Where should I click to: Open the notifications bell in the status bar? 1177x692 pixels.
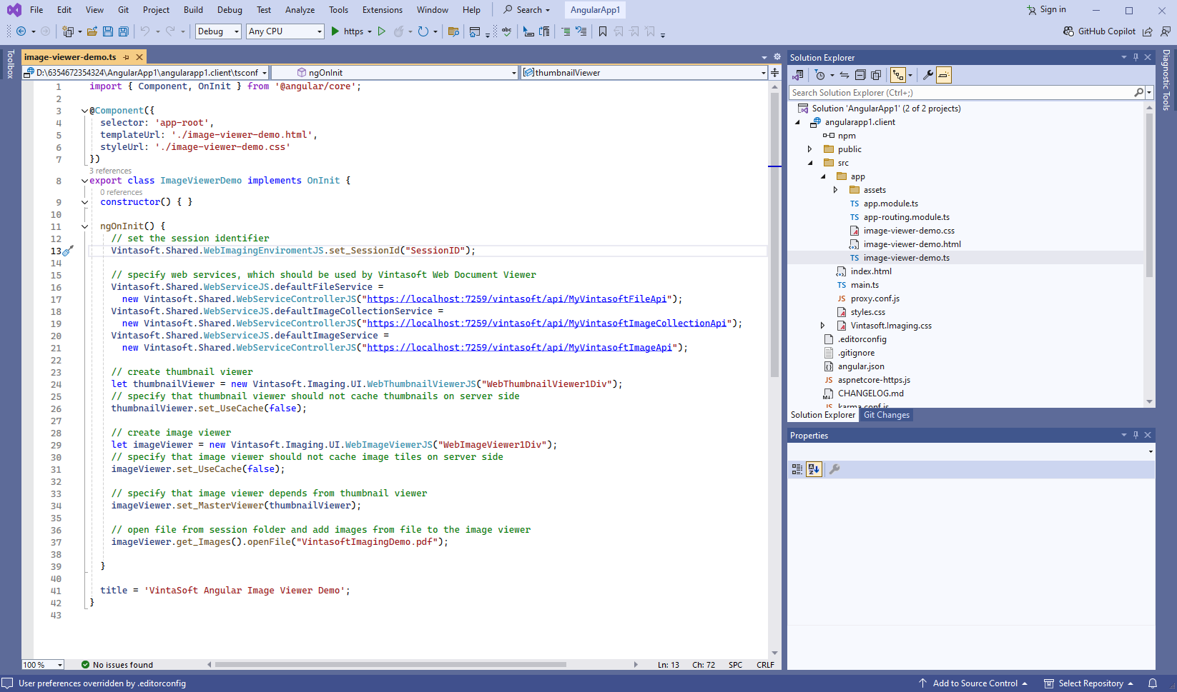[x=1153, y=683]
